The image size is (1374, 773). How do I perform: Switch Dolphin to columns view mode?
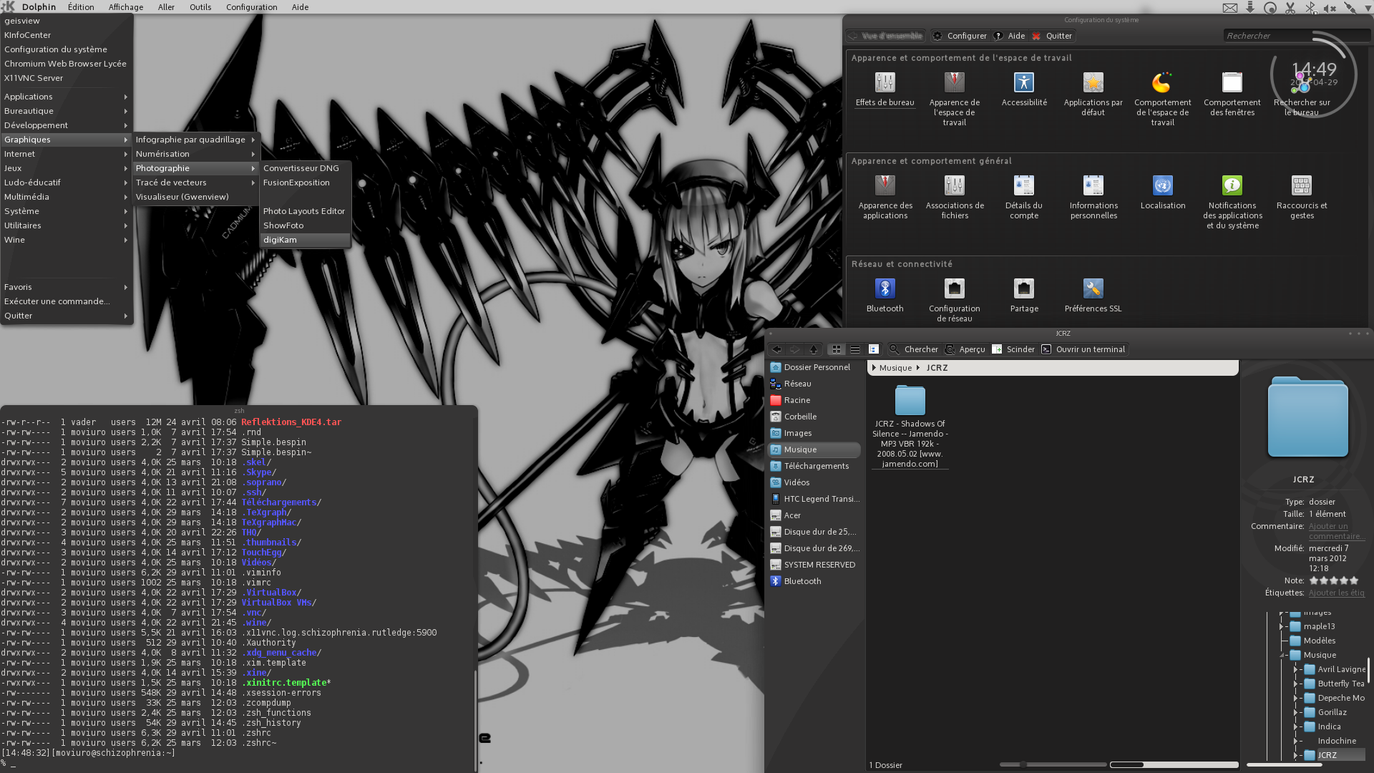[873, 349]
